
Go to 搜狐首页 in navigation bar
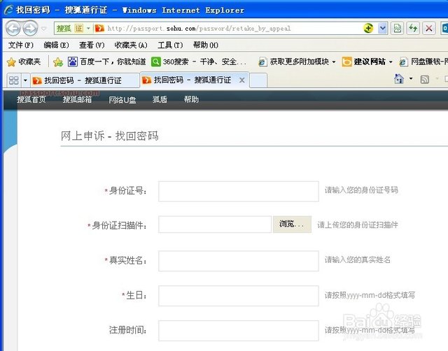tap(31, 99)
